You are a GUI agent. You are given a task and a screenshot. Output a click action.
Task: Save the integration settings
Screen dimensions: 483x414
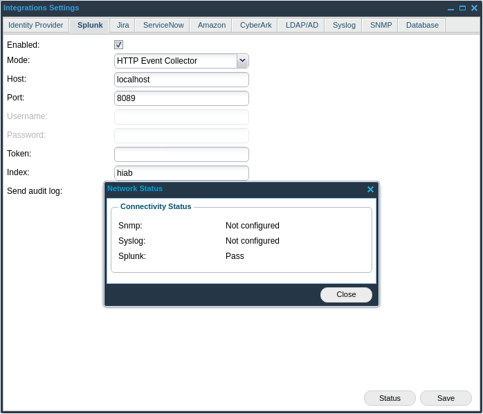tap(446, 398)
